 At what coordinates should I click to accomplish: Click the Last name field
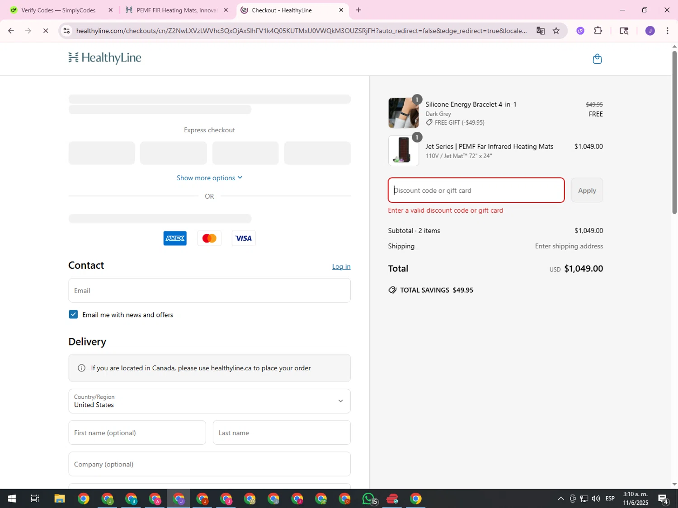[x=282, y=433]
